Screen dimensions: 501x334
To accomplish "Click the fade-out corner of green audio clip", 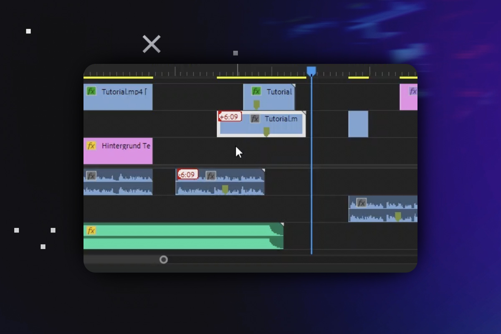I will [277, 236].
